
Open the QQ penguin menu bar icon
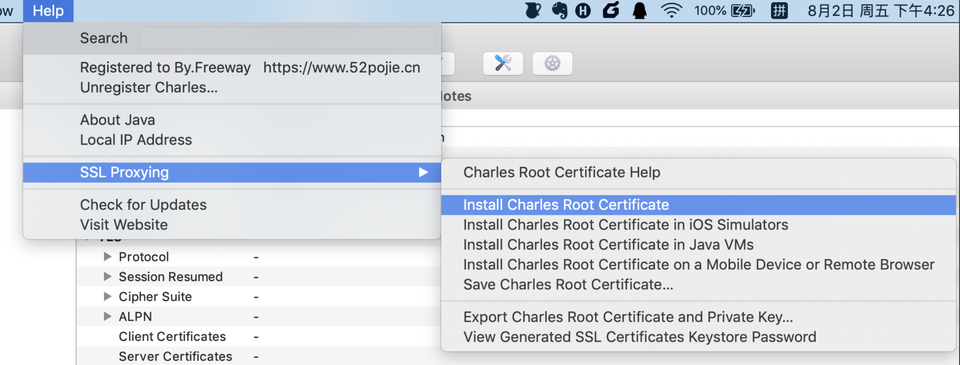click(640, 10)
